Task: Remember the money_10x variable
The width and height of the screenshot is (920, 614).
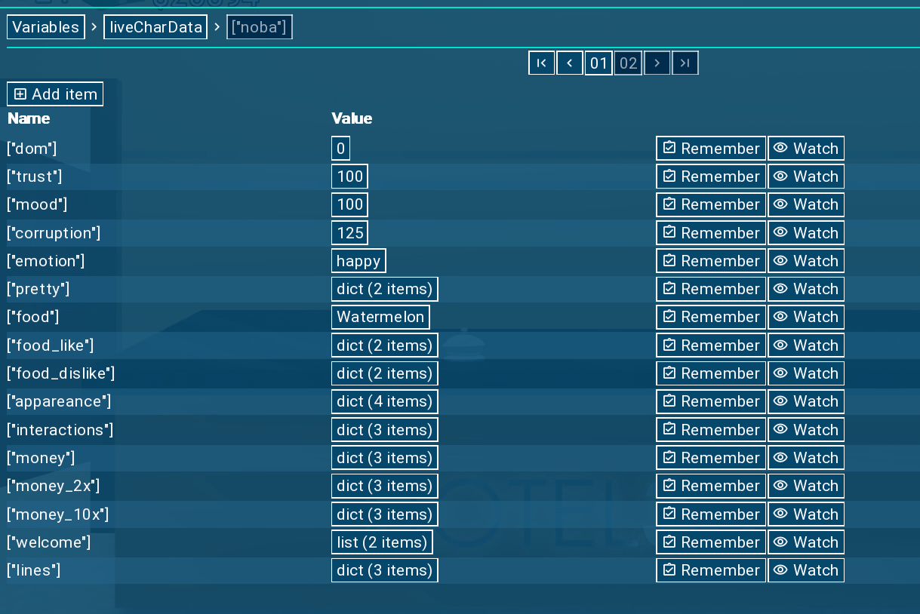Action: (711, 514)
